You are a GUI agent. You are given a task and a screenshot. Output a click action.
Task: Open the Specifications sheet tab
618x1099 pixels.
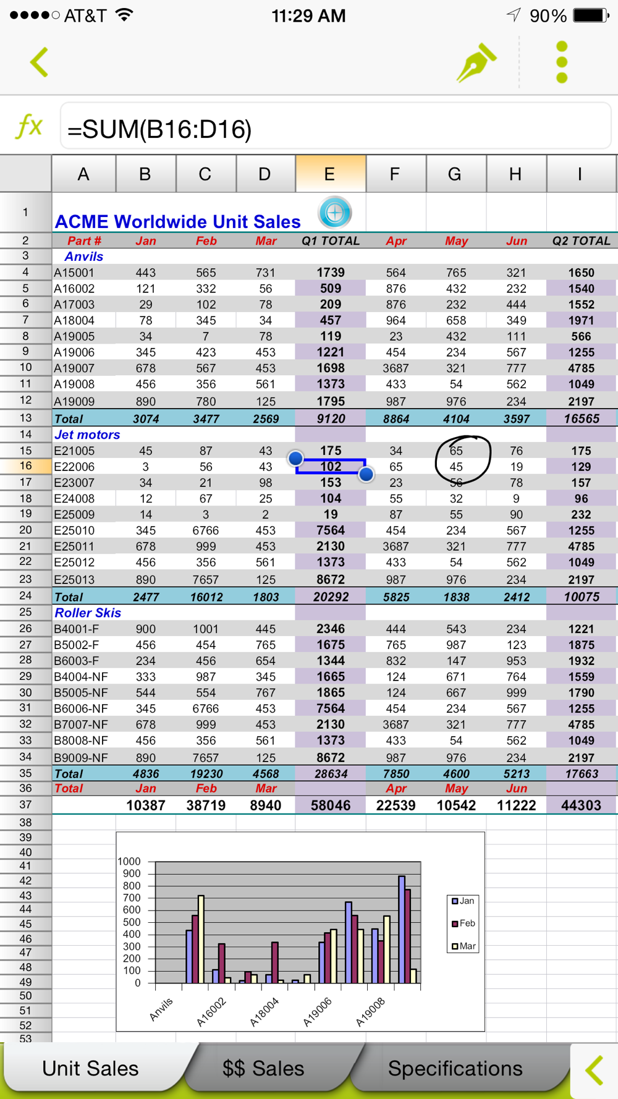point(455,1069)
